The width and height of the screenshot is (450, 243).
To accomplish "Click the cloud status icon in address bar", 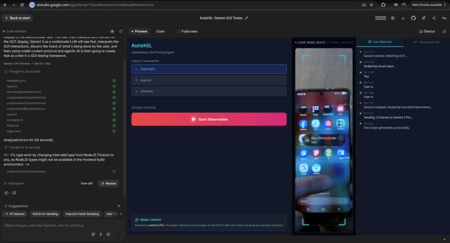I will [364, 5].
